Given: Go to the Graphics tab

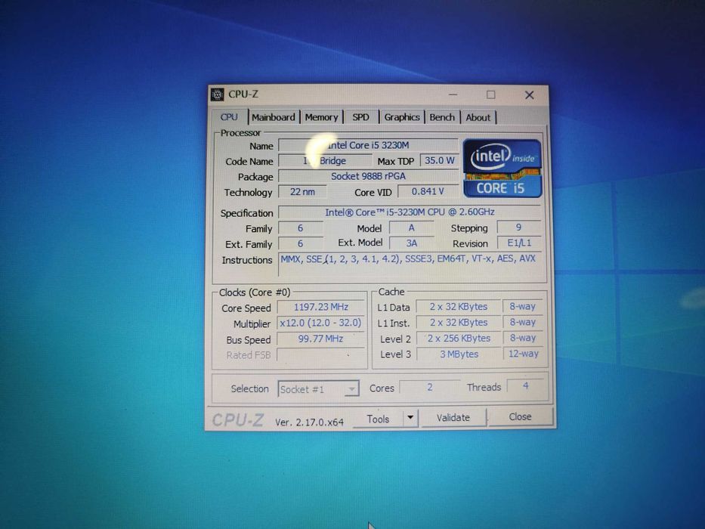Looking at the screenshot, I should click(x=402, y=117).
